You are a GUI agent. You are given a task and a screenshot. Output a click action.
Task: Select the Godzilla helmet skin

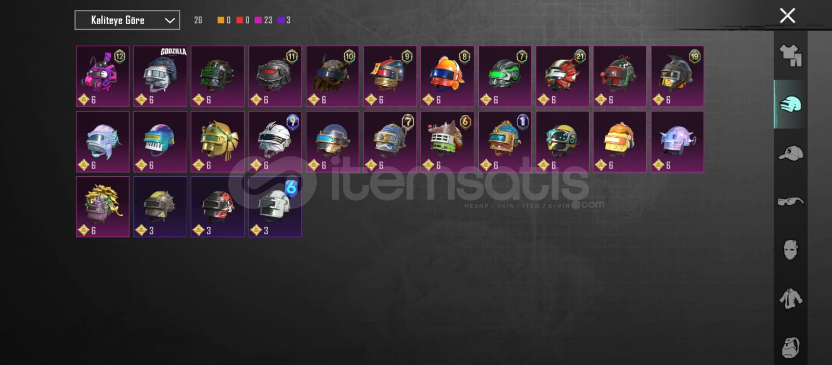point(160,76)
